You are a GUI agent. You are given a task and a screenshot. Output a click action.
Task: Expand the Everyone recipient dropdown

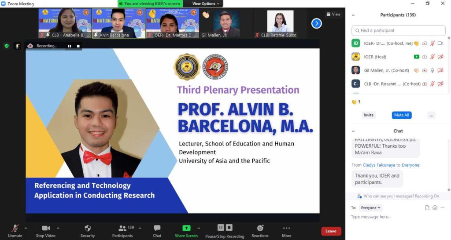click(371, 207)
